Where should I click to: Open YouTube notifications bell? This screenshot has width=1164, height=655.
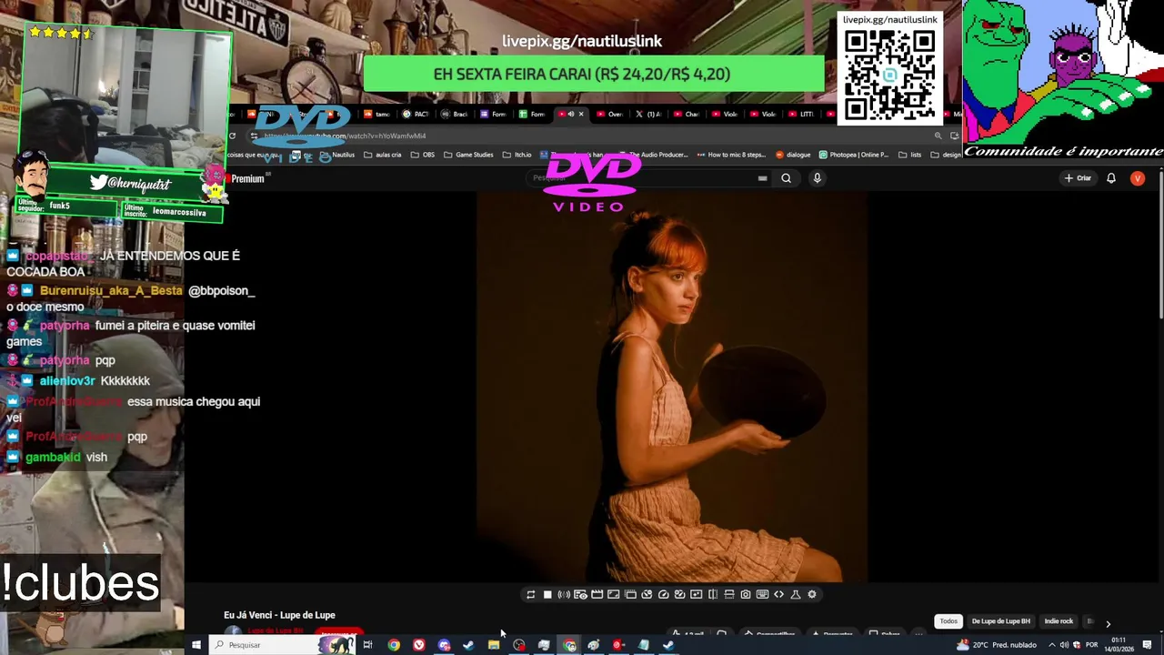click(x=1110, y=178)
